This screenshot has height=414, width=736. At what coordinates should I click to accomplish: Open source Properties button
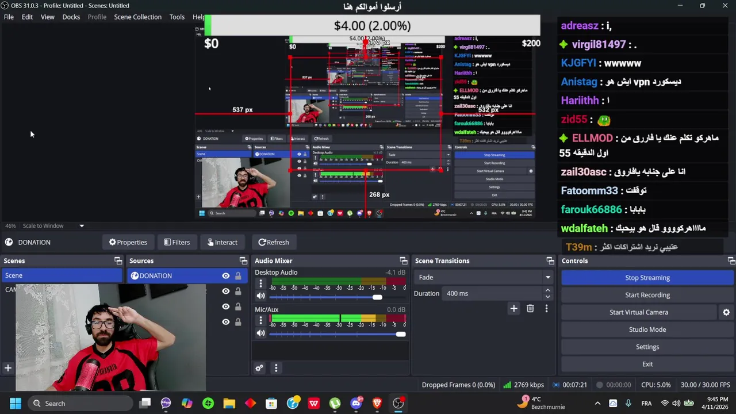(x=128, y=243)
